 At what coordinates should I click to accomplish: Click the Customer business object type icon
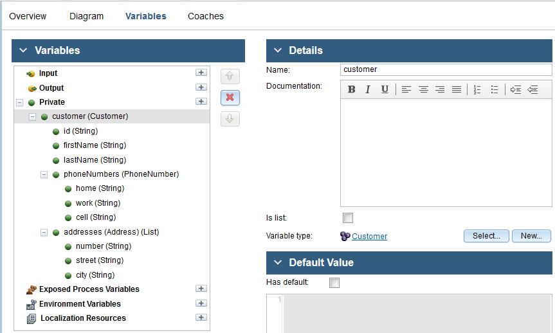point(345,236)
